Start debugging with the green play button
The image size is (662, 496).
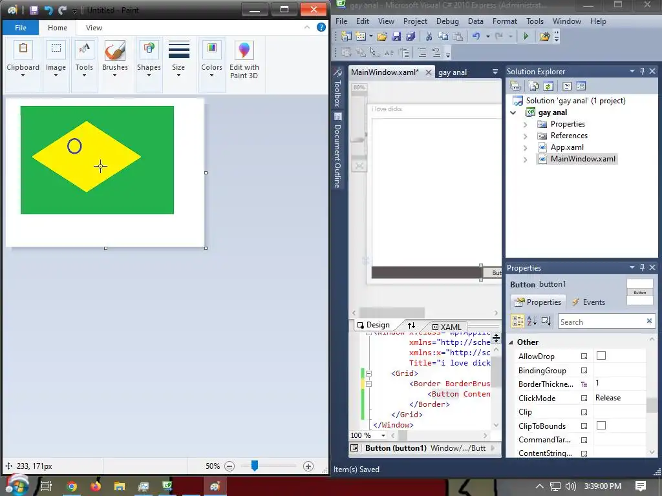526,36
